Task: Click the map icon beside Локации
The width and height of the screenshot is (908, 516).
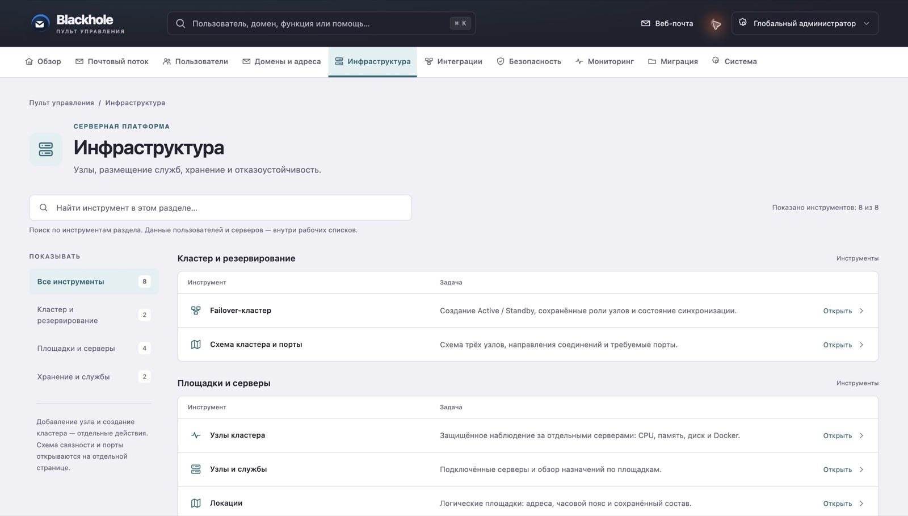Action: (196, 503)
